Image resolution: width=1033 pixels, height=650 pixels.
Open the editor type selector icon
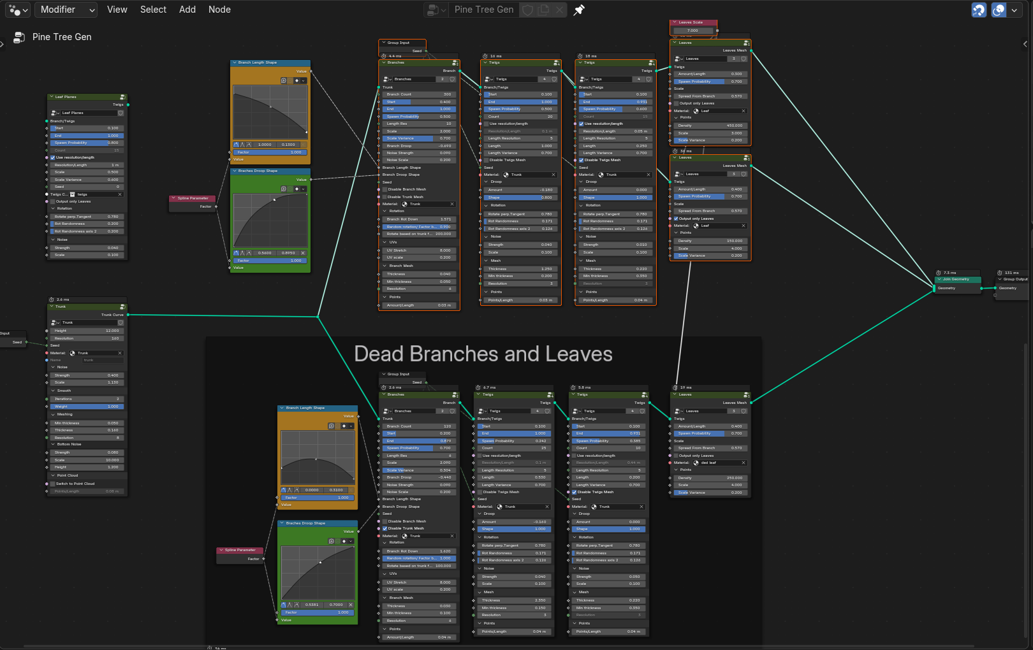[17, 10]
